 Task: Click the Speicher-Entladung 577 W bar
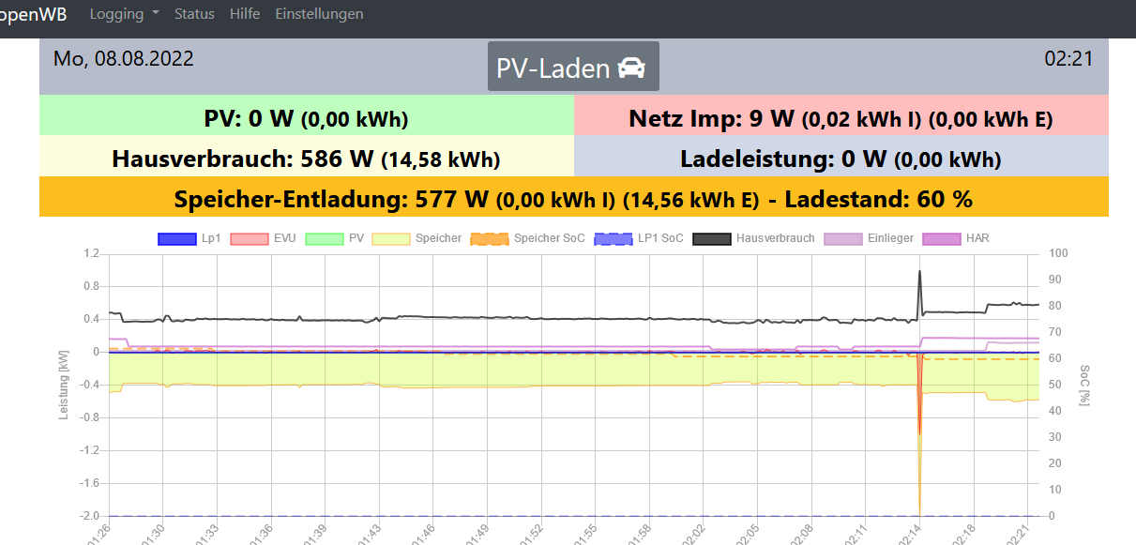coord(574,199)
